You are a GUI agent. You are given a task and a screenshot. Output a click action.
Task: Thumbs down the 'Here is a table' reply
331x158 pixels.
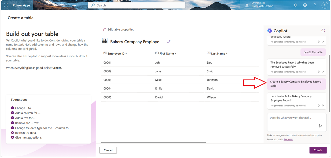(x=323, y=105)
